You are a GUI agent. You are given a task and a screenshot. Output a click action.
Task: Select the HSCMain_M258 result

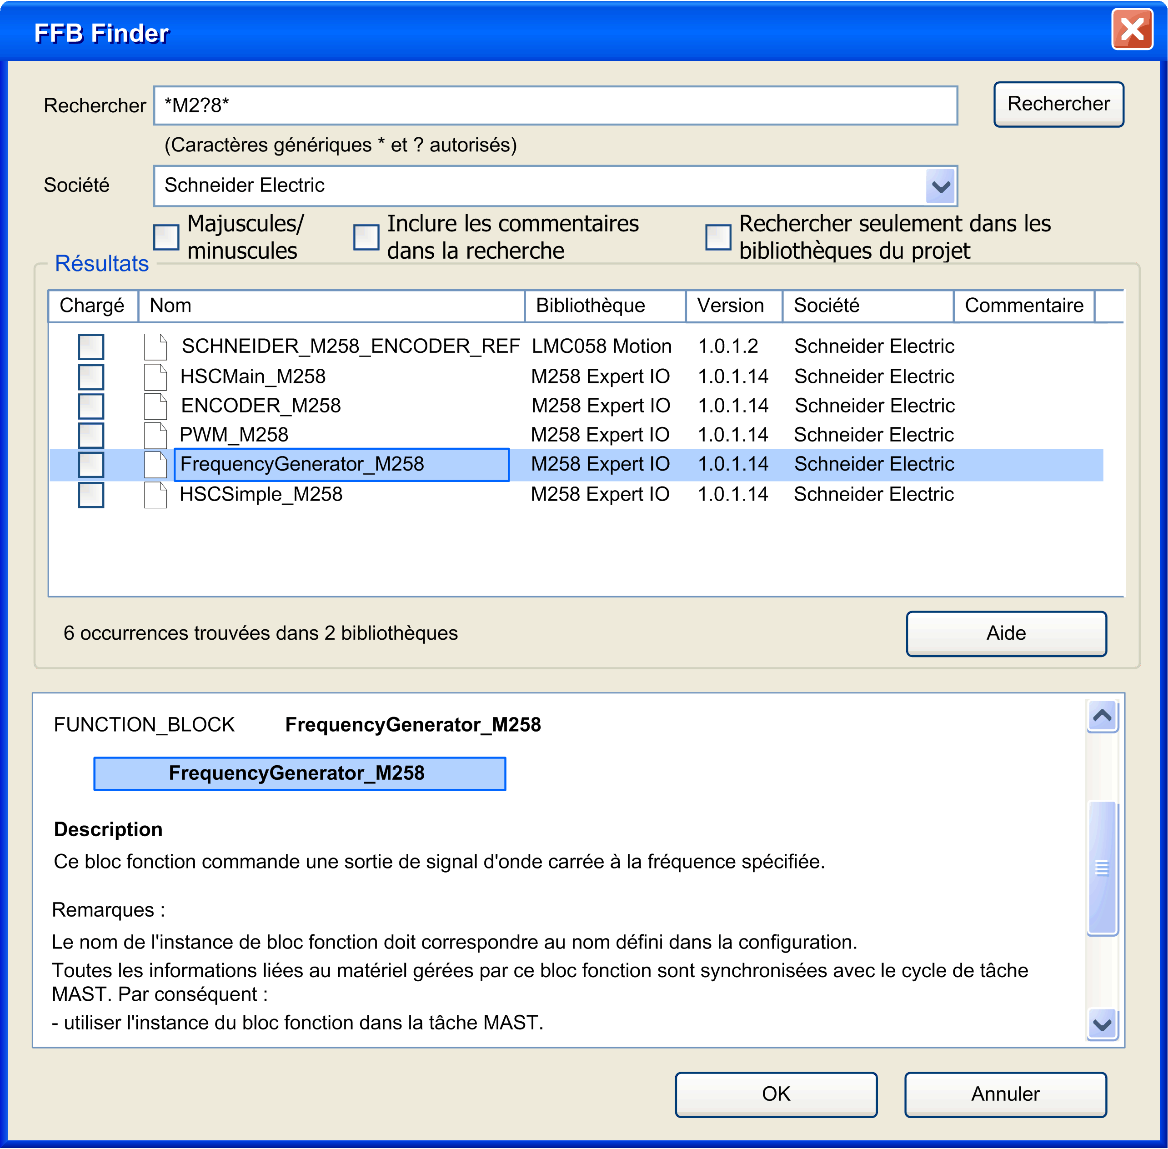pyautogui.click(x=253, y=376)
